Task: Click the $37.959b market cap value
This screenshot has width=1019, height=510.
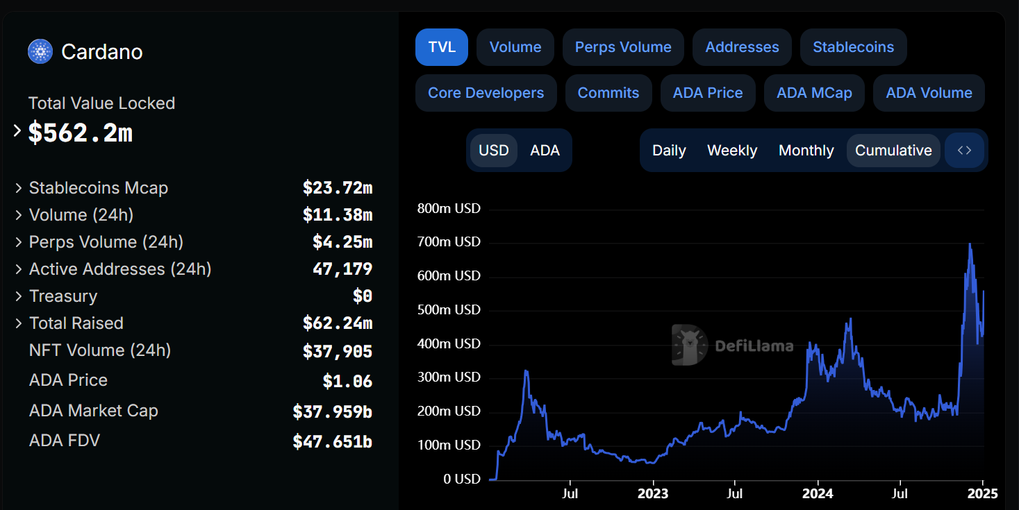Action: tap(333, 412)
